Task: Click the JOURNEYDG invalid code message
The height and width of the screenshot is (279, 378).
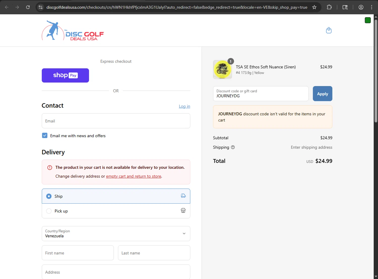Action: click(273, 117)
